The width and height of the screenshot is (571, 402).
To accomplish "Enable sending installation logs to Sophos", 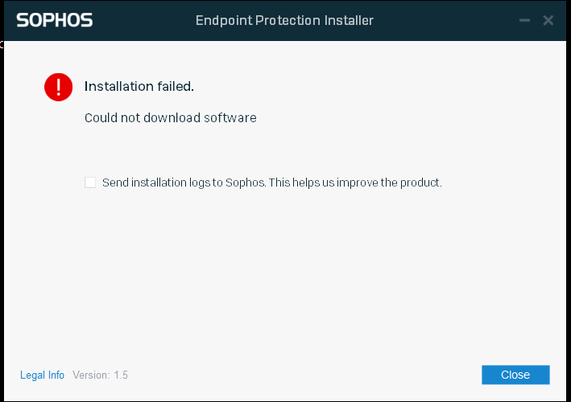I will click(x=90, y=183).
